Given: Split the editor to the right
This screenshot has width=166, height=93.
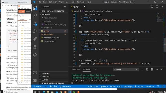Looking at the screenshot, I should [x=157, y=7].
